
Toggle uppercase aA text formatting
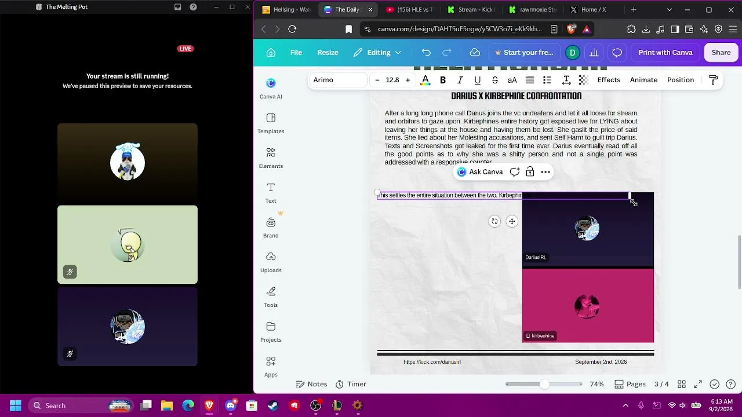coord(512,80)
